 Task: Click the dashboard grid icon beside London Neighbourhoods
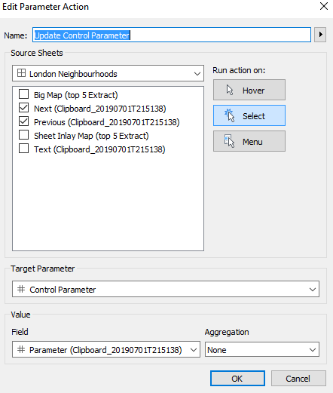[x=21, y=73]
